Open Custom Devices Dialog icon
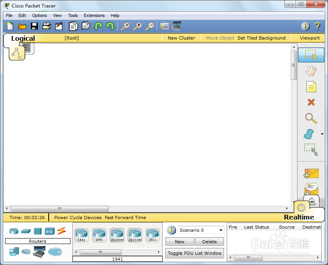The width and height of the screenshot is (328, 265). [x=176, y=26]
